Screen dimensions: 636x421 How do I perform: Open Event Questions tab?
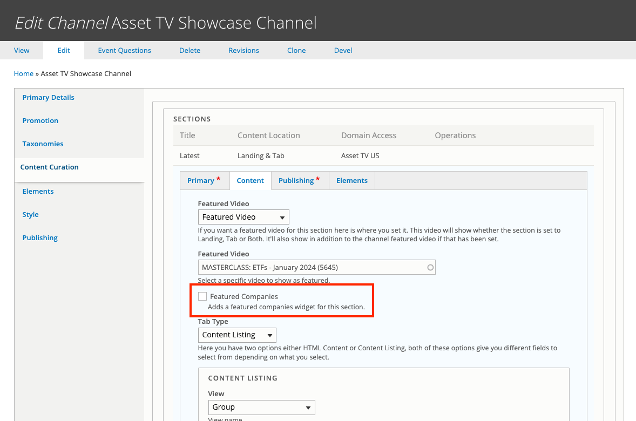(125, 50)
